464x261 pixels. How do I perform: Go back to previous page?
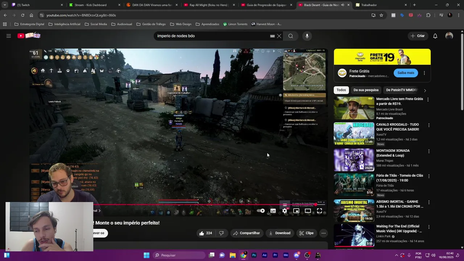coord(5,15)
